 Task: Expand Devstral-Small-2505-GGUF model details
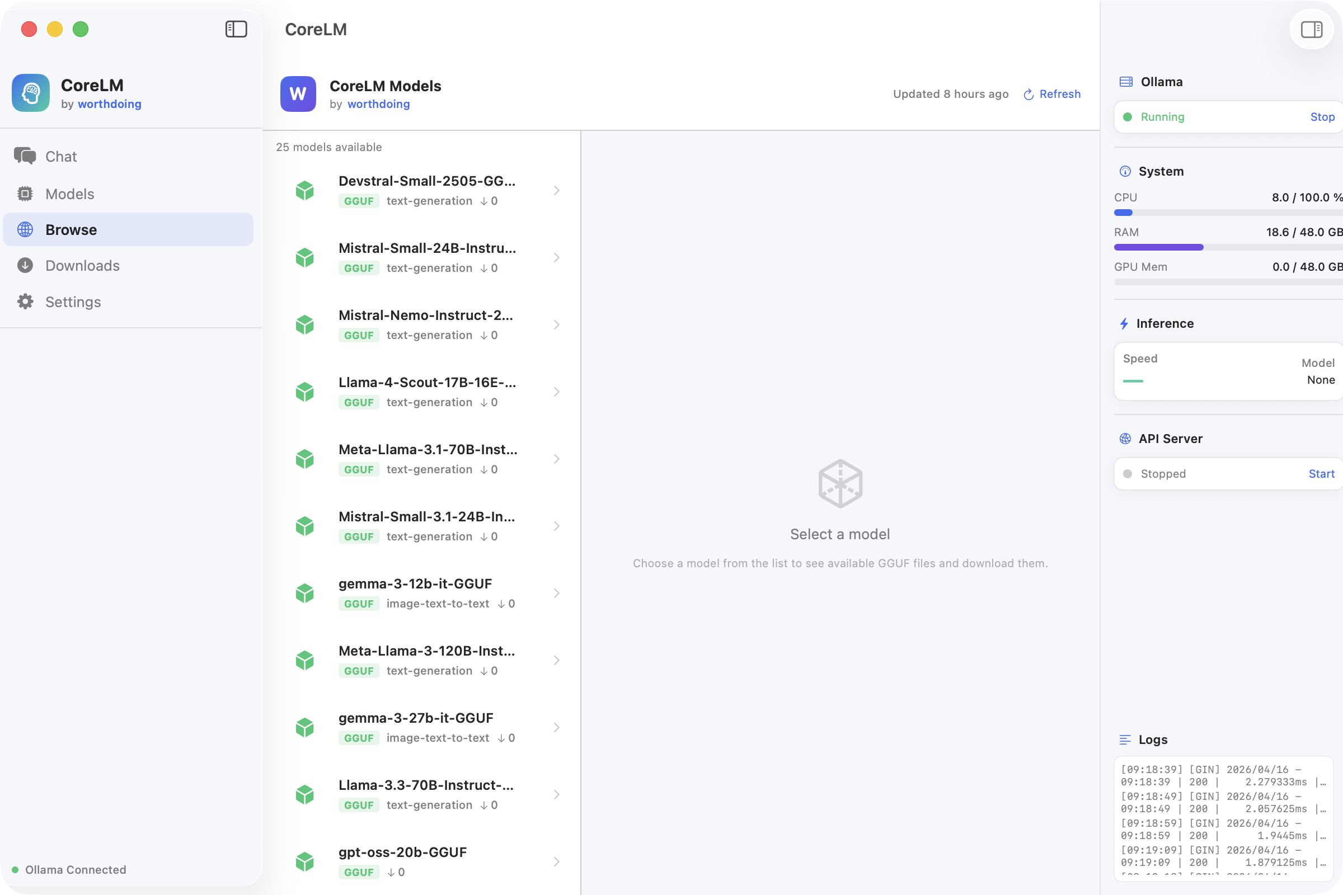pyautogui.click(x=557, y=190)
